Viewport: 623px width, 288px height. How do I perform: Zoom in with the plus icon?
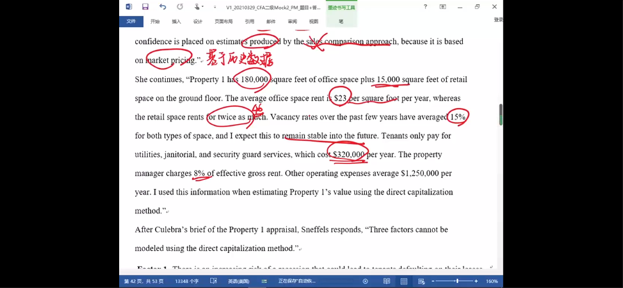click(477, 281)
